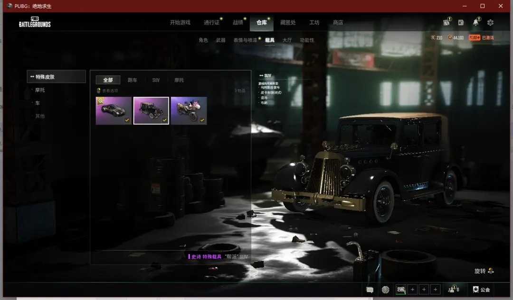Switch to 角色 sub-tab
513x300 pixels.
pyautogui.click(x=203, y=40)
